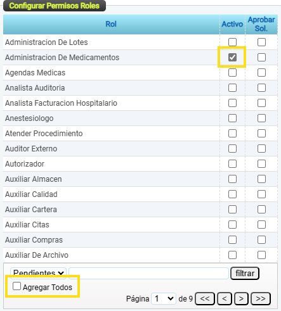This screenshot has height=311, width=281.
Task: Check Aprobar Sol. for Auxiliar Cartera
Action: point(261,209)
